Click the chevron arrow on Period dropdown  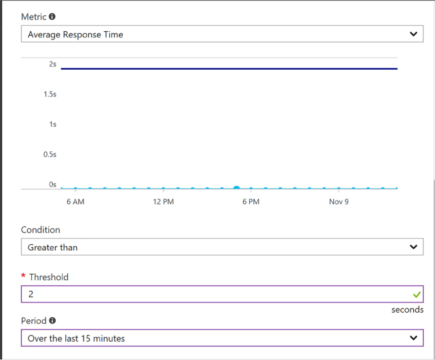413,338
